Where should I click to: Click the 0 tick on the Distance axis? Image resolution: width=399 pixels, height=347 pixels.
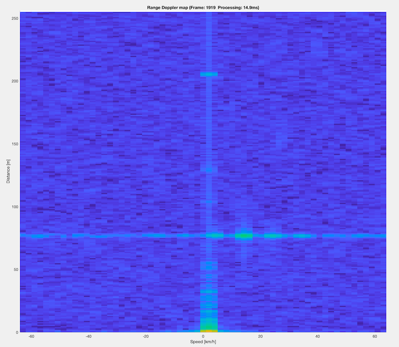tap(17, 333)
